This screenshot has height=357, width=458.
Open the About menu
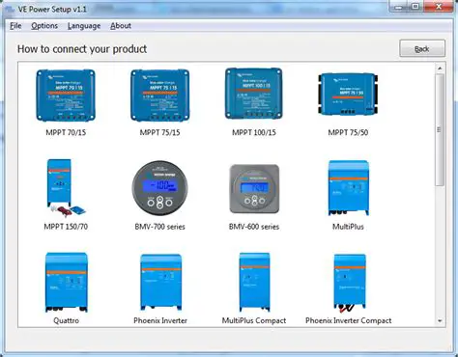121,26
